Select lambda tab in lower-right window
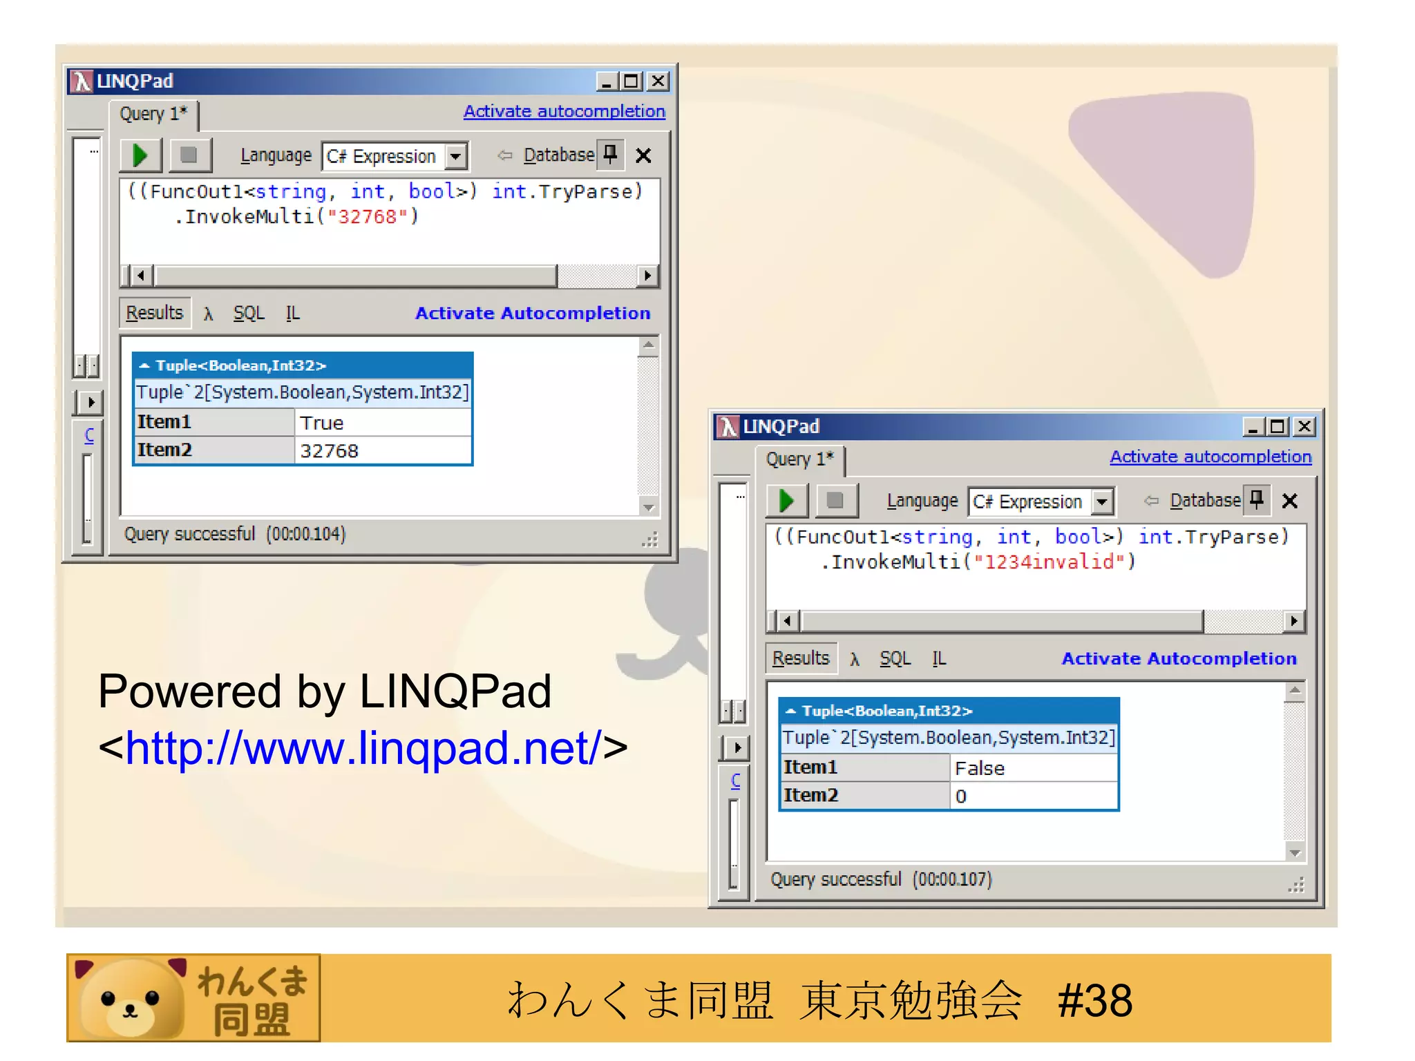Viewport: 1415px width, 1061px height. (x=855, y=660)
